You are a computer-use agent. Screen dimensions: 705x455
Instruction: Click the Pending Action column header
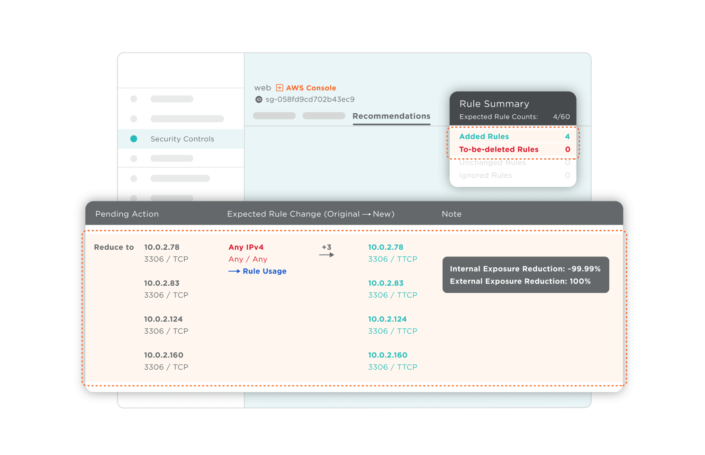point(127,214)
